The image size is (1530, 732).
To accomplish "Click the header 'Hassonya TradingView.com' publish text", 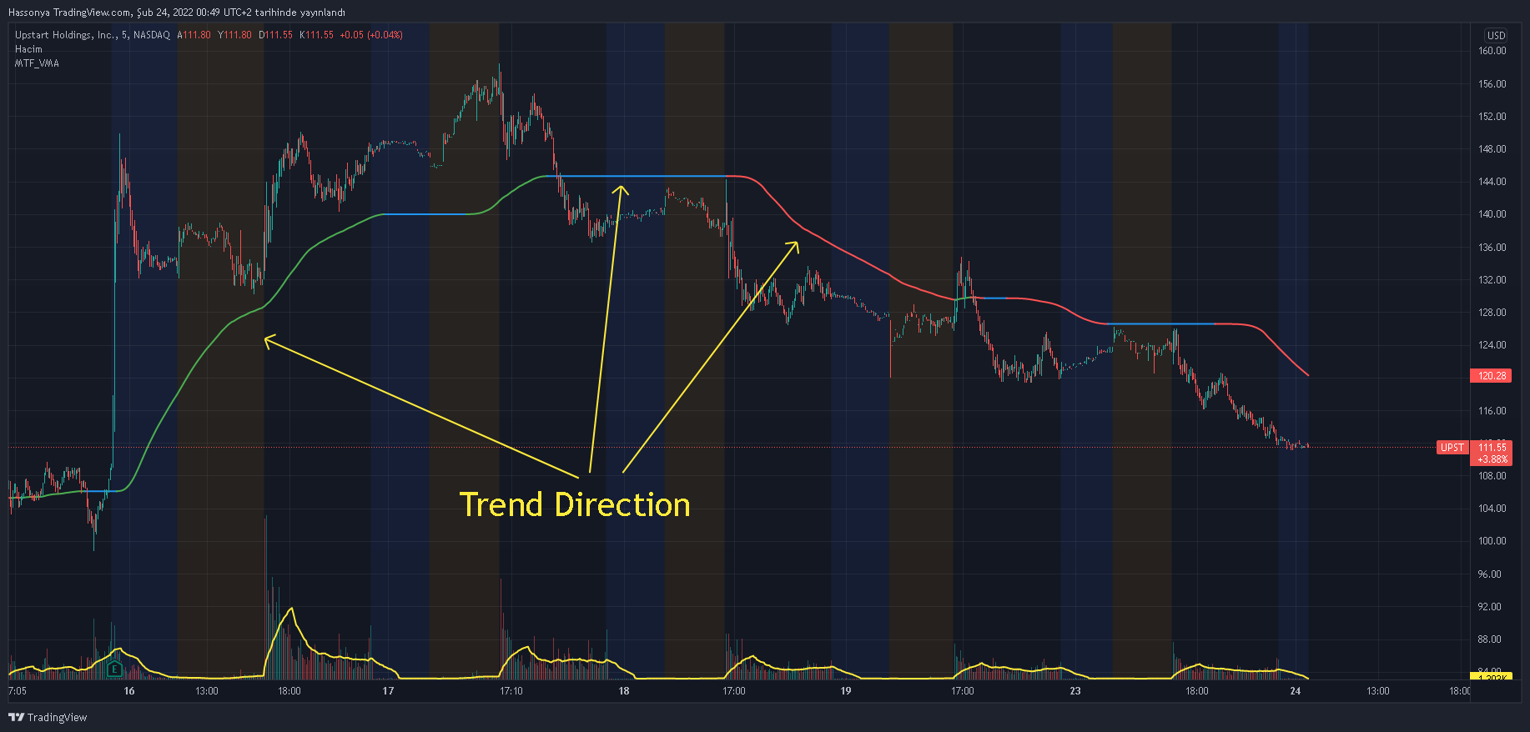I will pos(70,13).
